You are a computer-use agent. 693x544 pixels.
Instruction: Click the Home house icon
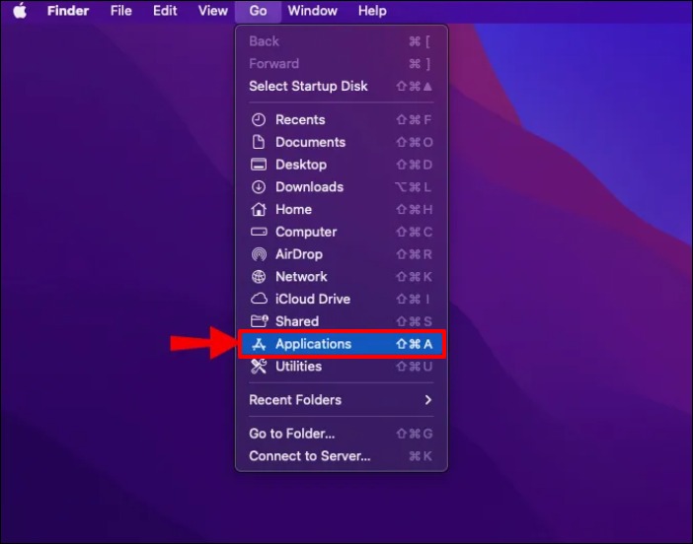pyautogui.click(x=259, y=209)
